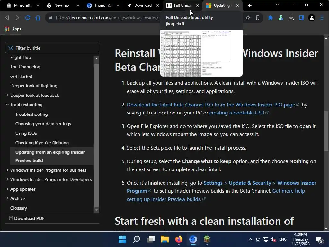329x247 pixels.
Task: Open Checking if you're flighting
Action: [x=42, y=143]
